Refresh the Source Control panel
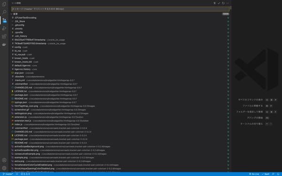The height and width of the screenshot is (176, 282). tap(223, 3)
